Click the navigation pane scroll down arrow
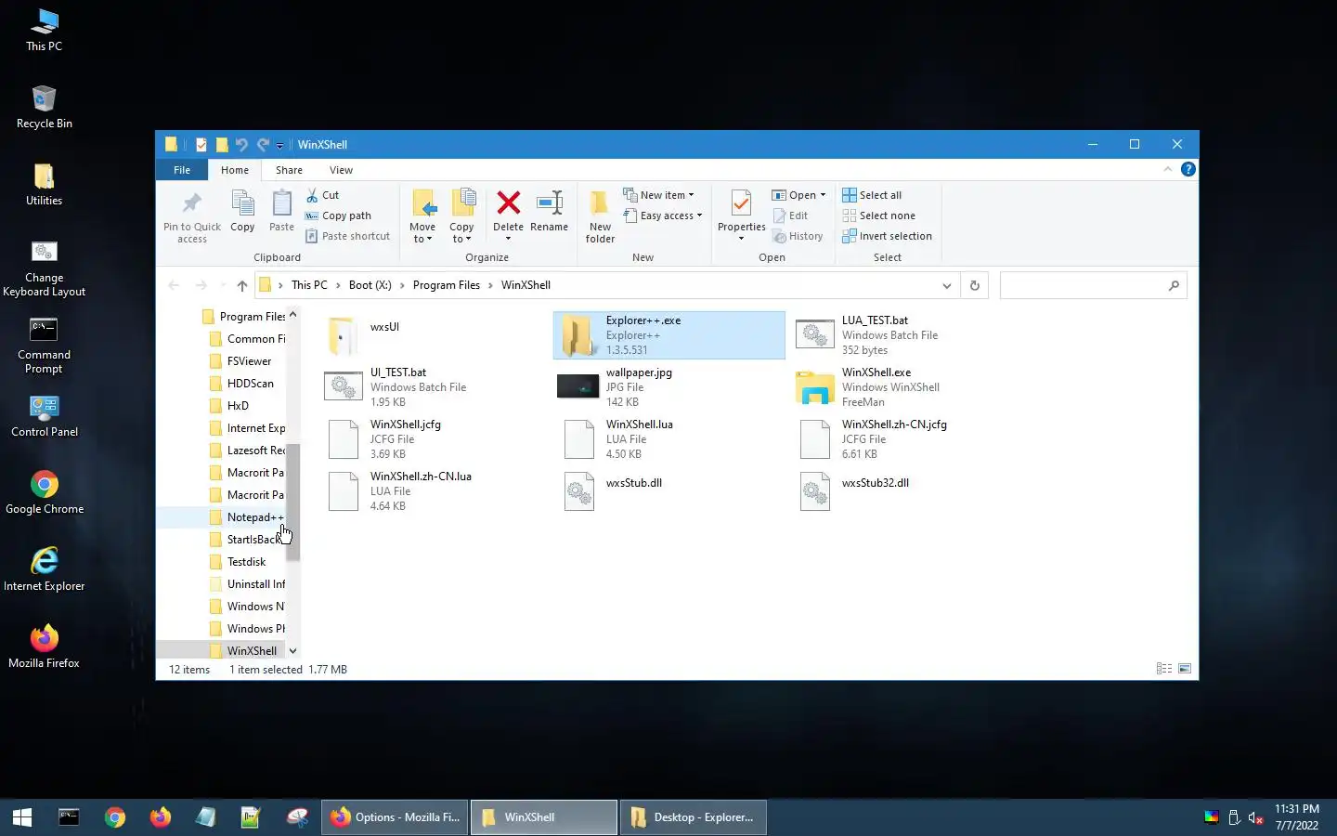The image size is (1337, 836). (x=292, y=651)
